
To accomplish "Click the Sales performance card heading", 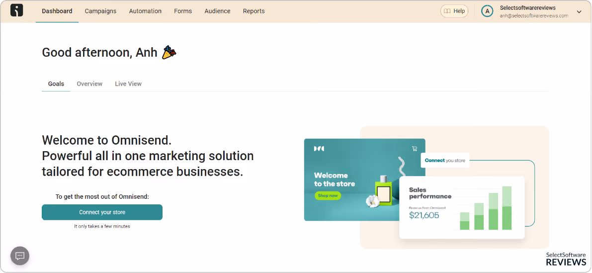I will click(x=430, y=193).
